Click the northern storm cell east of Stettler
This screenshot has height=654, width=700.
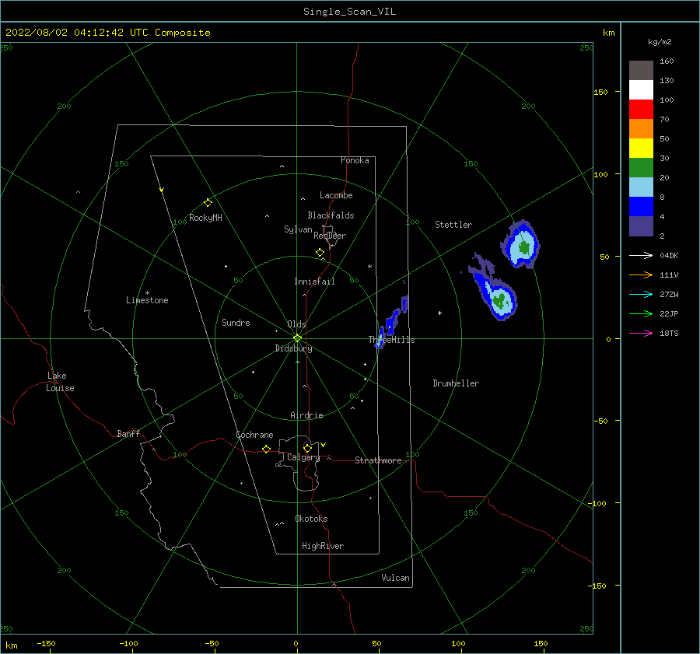point(520,244)
